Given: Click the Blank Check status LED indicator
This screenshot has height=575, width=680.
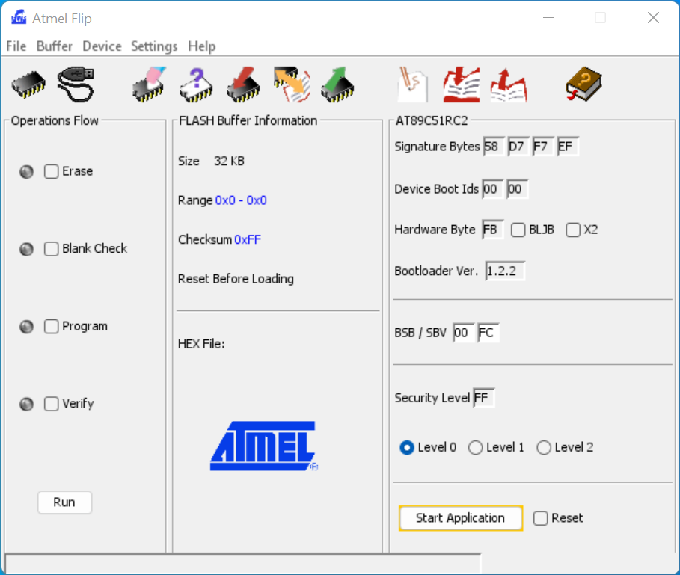Looking at the screenshot, I should coord(26,249).
